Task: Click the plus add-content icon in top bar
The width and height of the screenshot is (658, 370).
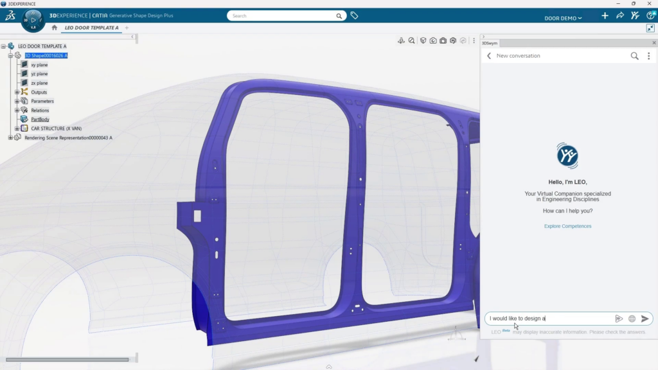Action: (605, 15)
